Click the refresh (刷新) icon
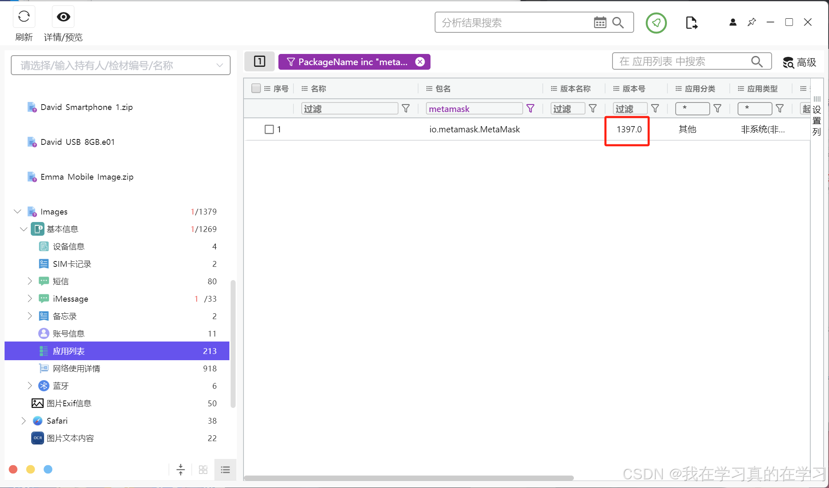The width and height of the screenshot is (829, 488). coord(24,17)
